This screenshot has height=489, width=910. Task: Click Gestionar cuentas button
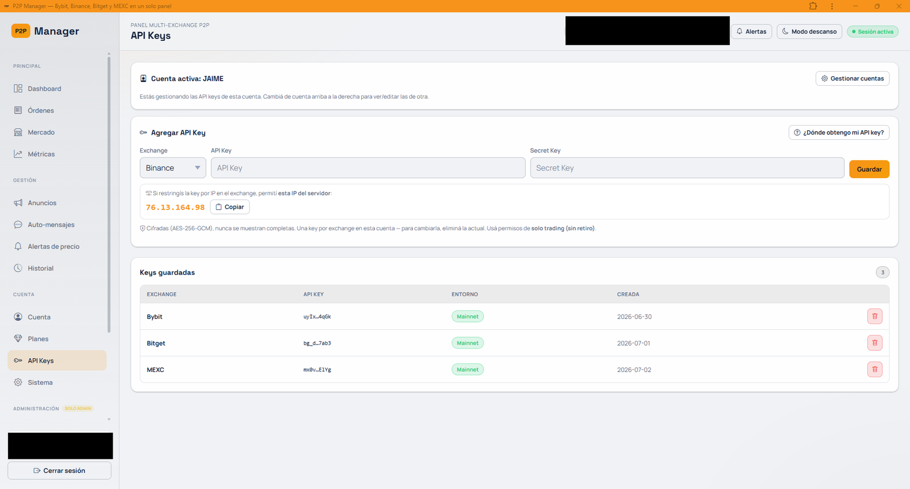coord(853,78)
